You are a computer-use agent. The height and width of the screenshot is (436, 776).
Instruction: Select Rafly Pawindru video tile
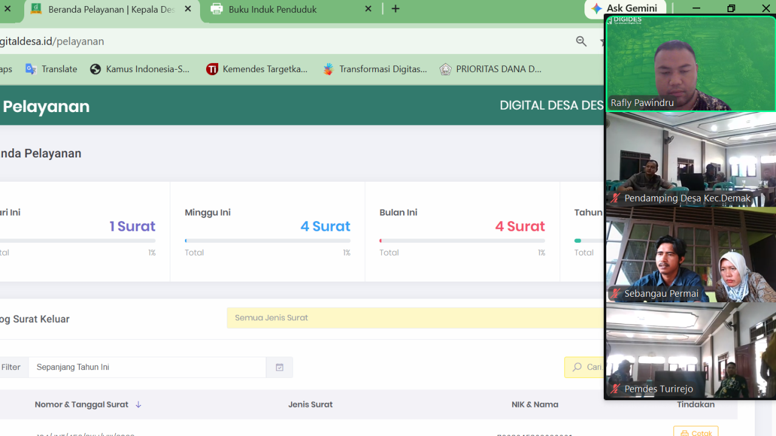[691, 64]
